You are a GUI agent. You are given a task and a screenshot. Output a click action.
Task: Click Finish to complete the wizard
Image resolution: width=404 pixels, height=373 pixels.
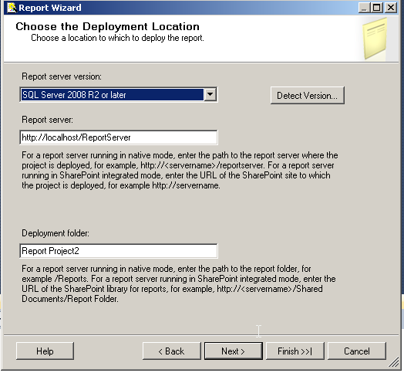click(295, 351)
